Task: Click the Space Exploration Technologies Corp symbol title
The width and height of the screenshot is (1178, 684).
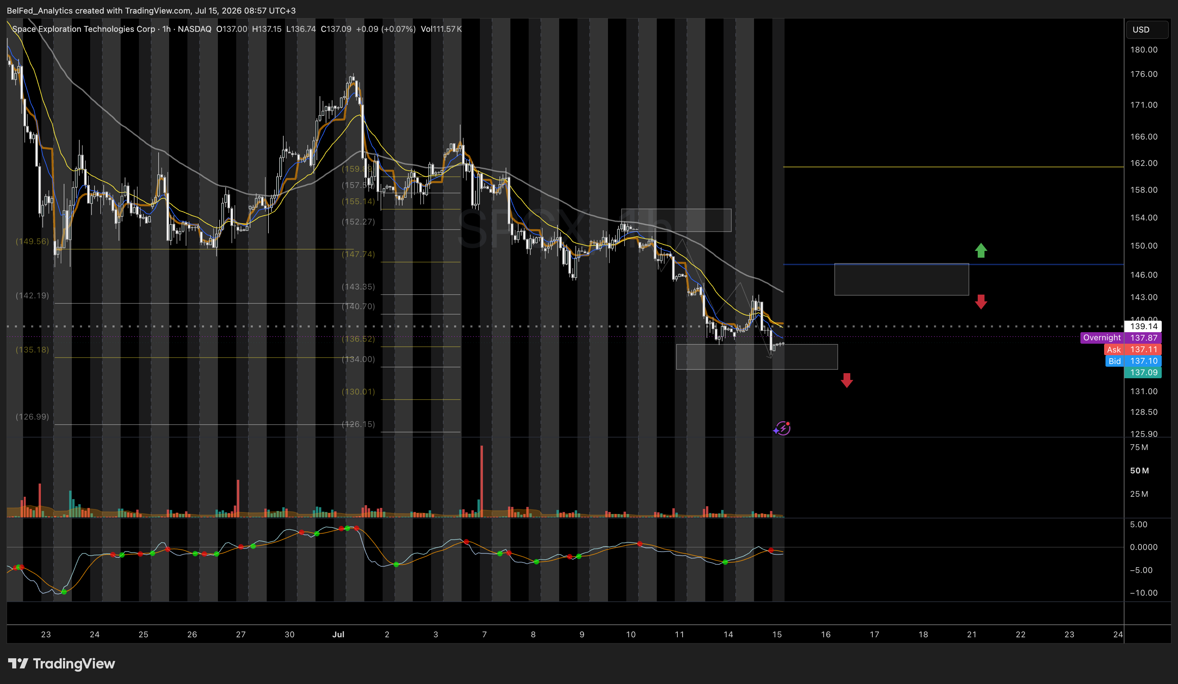Action: pos(84,29)
